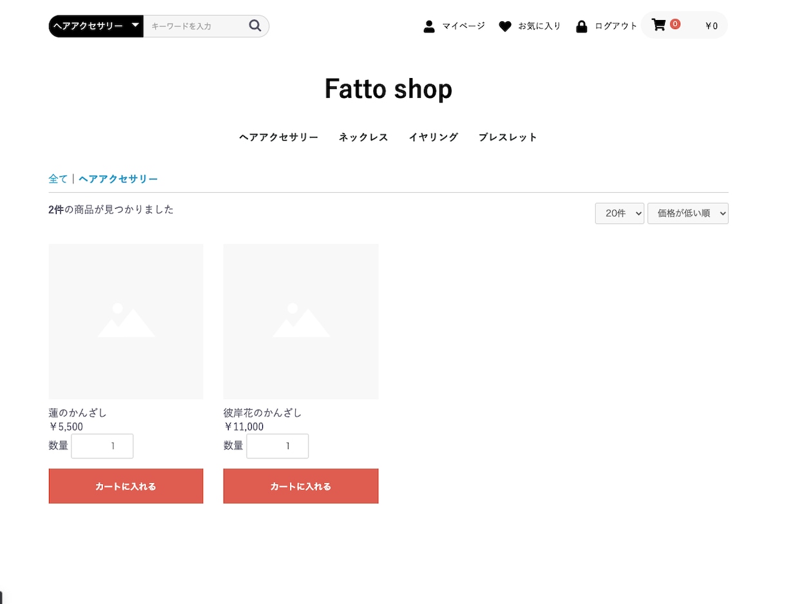The image size is (786, 604).
Task: Open the お気に入り link
Action: click(x=539, y=26)
